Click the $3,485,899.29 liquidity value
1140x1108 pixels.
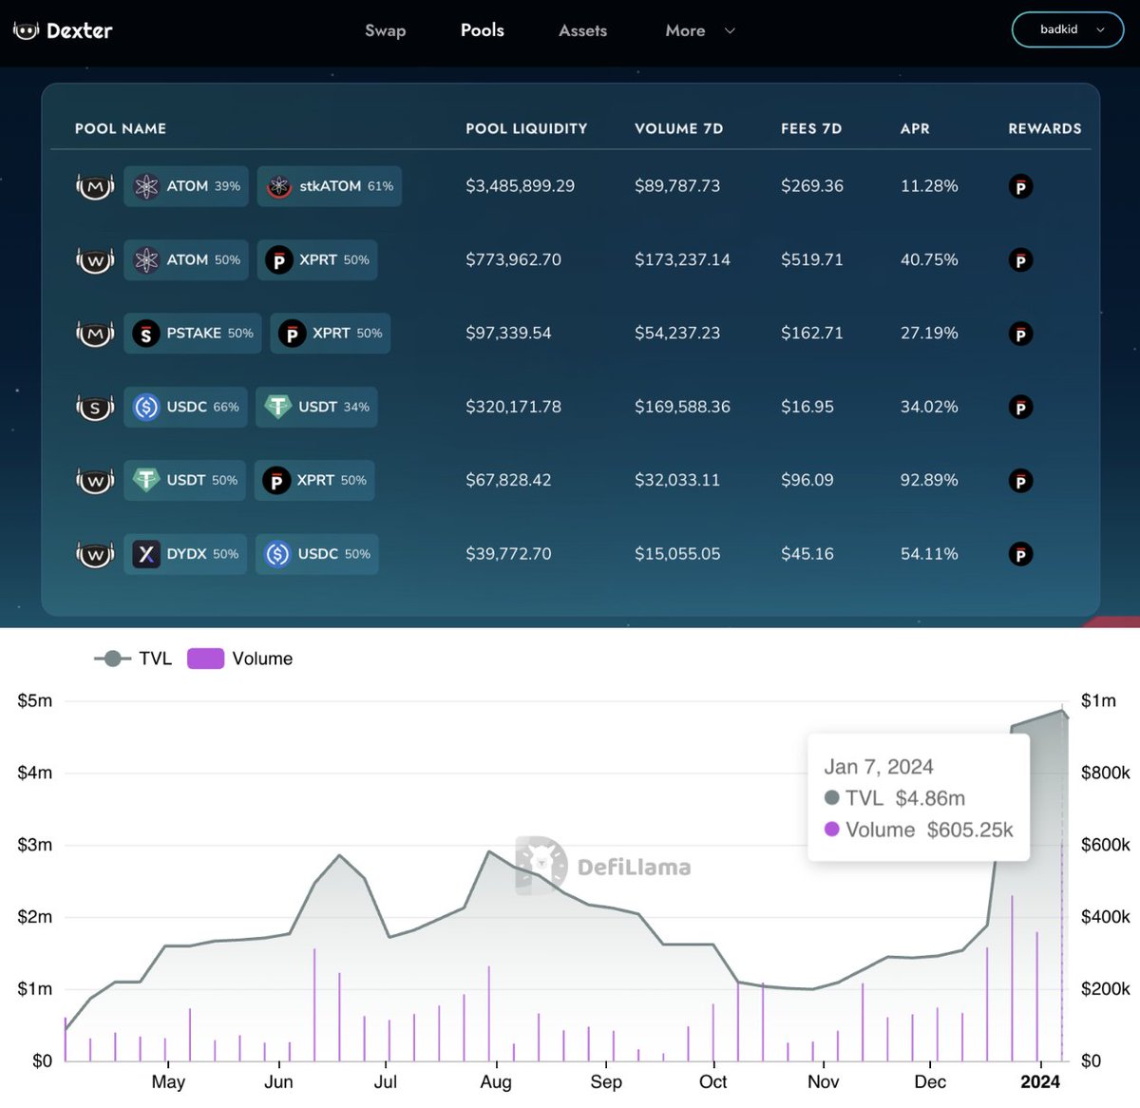(x=520, y=186)
